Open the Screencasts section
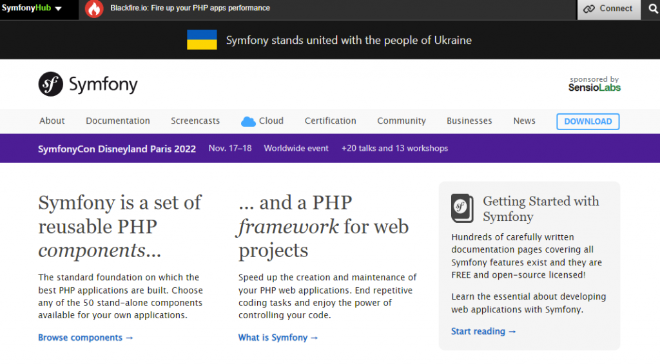Viewport: 660px width, 364px height. pos(195,121)
